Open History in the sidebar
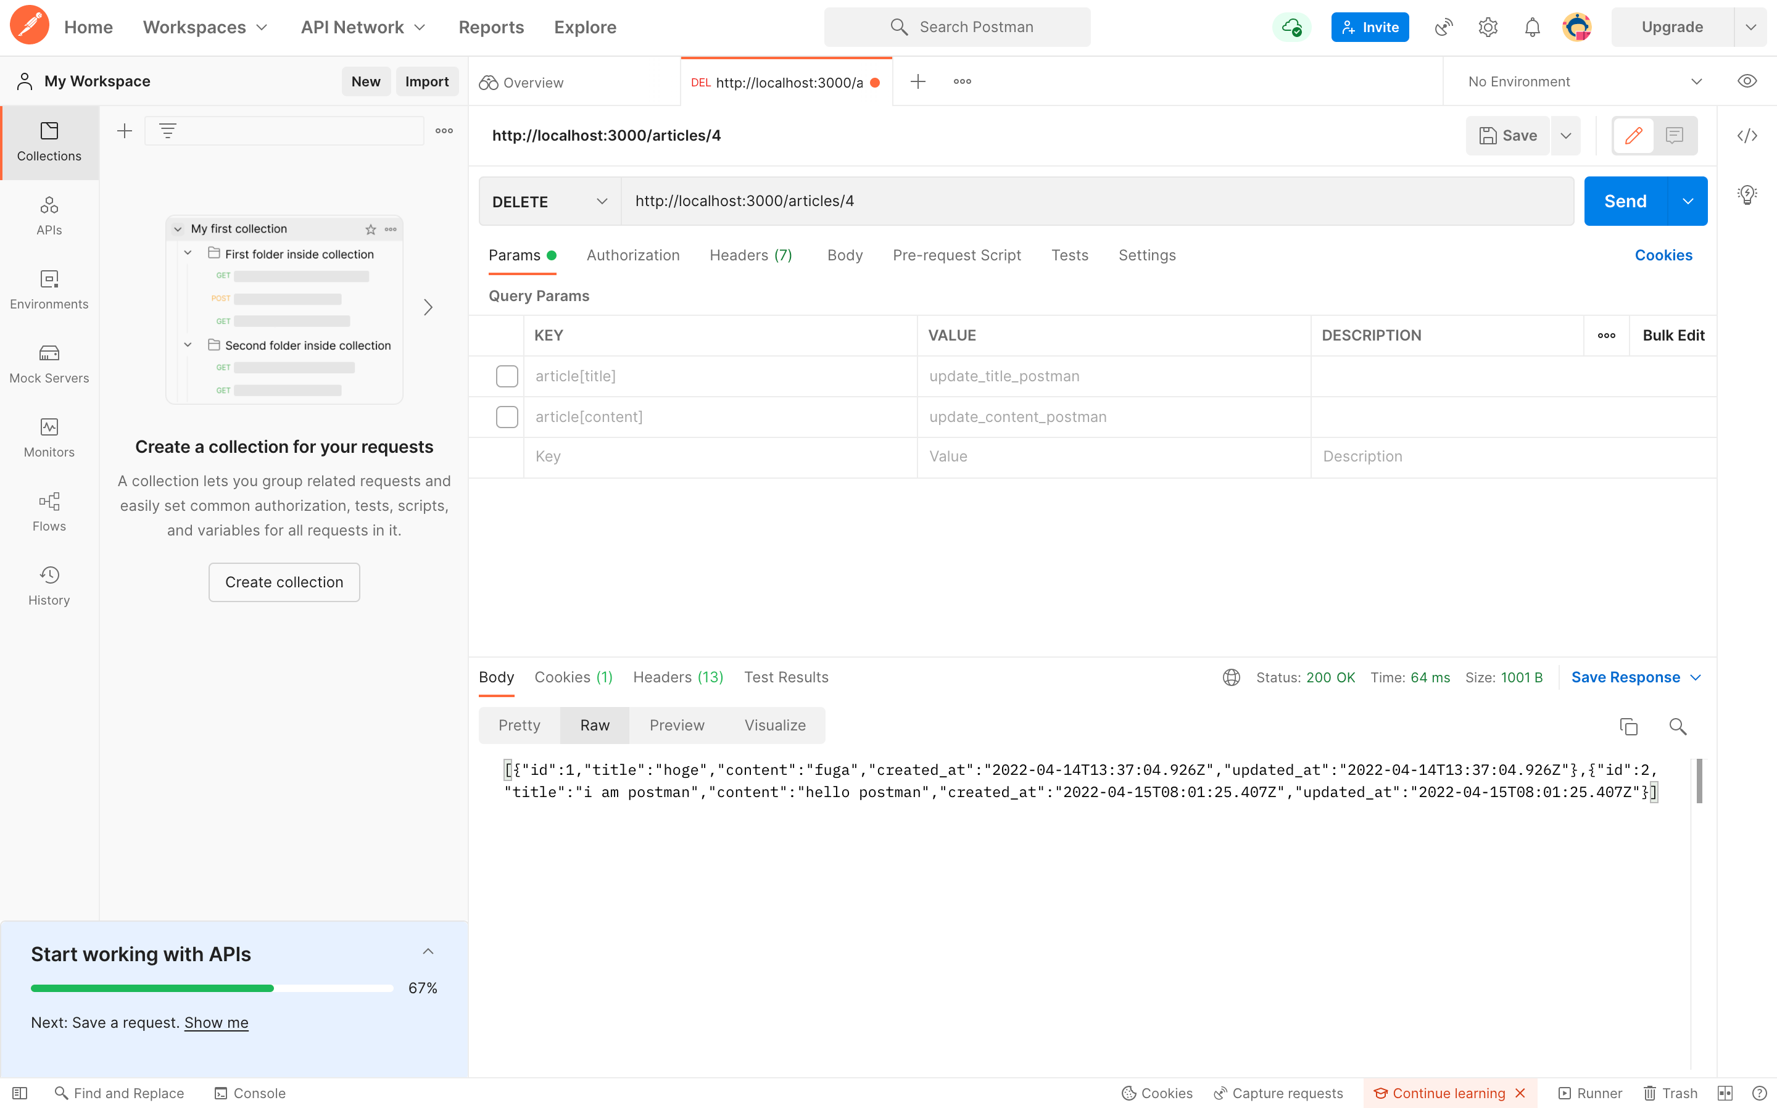Image resolution: width=1777 pixels, height=1108 pixels. [49, 585]
